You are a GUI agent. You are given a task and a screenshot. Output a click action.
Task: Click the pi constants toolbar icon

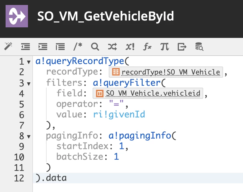165,47
